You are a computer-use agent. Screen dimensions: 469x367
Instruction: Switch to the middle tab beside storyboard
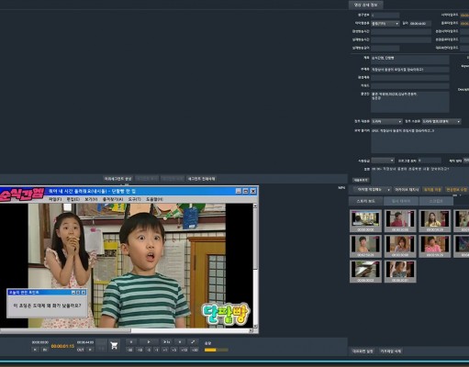tap(401, 201)
